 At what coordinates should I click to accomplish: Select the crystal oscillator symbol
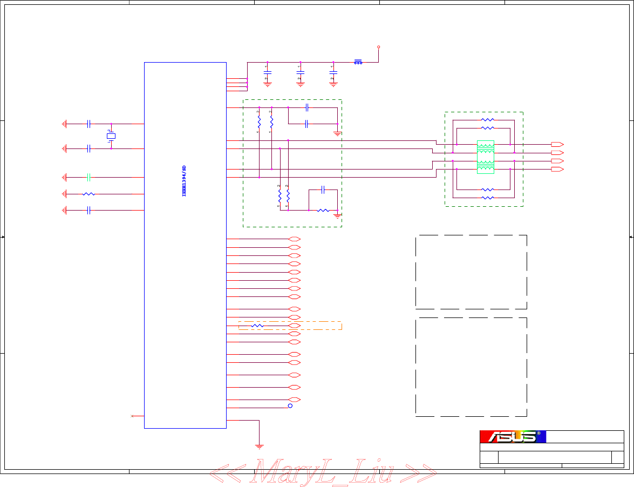111,136
